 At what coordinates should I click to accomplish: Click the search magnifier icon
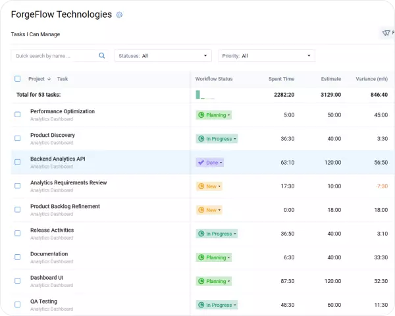[x=102, y=56]
